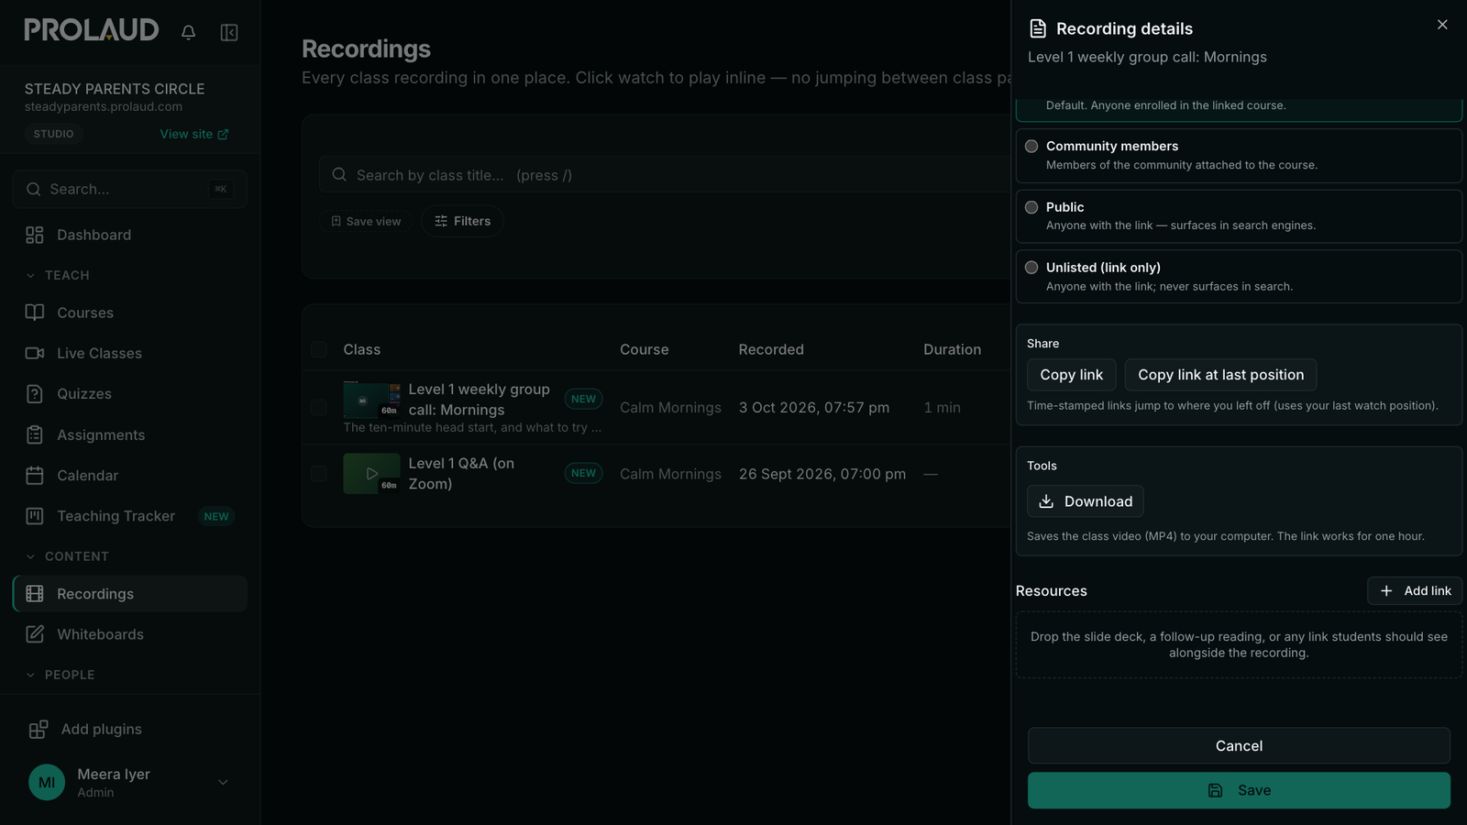Screen dimensions: 1467x825
Task: Click Copy link at last position
Action: coord(1220,375)
